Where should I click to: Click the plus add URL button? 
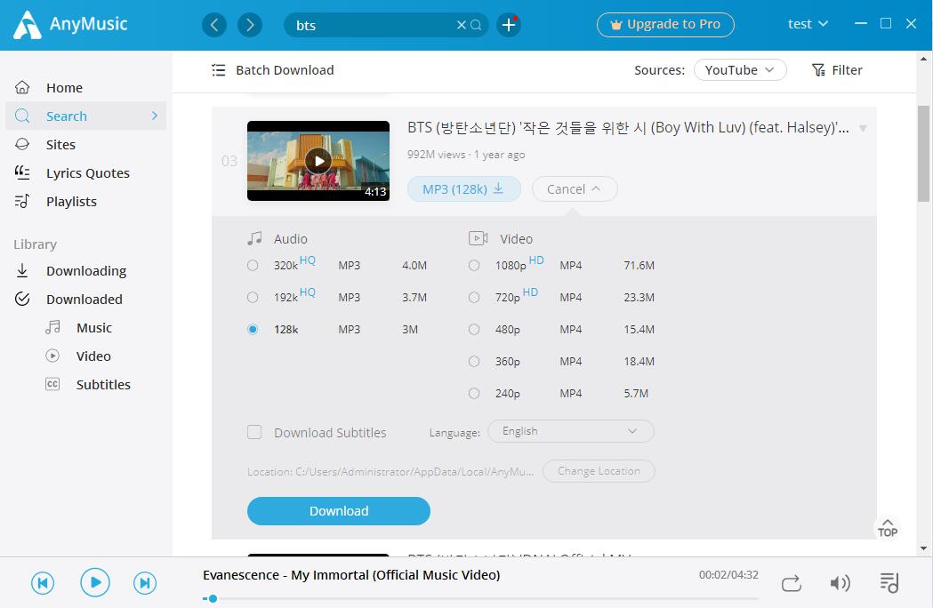coord(509,25)
